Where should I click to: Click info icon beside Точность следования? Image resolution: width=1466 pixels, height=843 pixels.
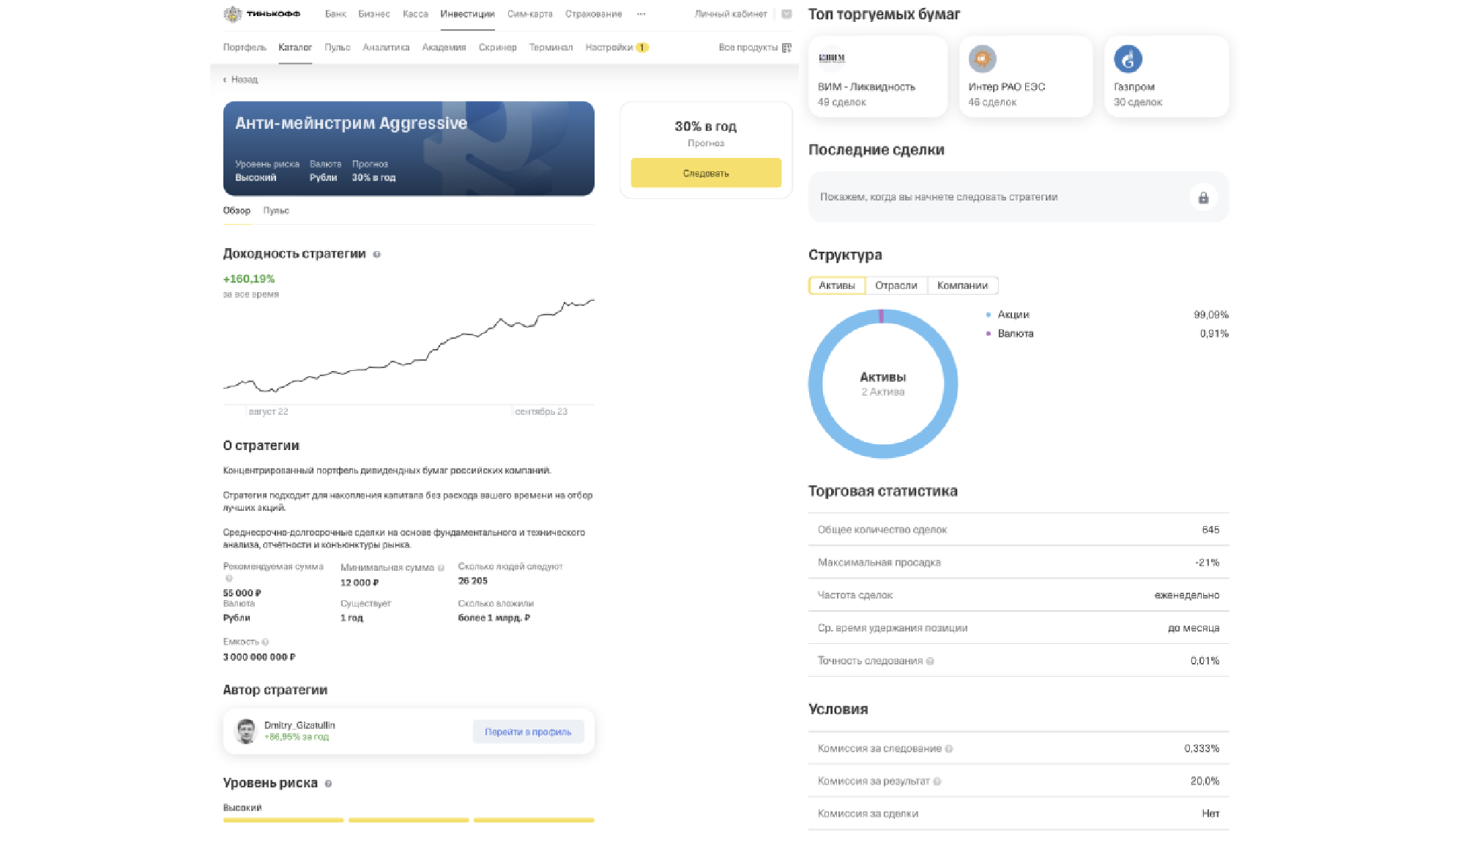pyautogui.click(x=930, y=661)
